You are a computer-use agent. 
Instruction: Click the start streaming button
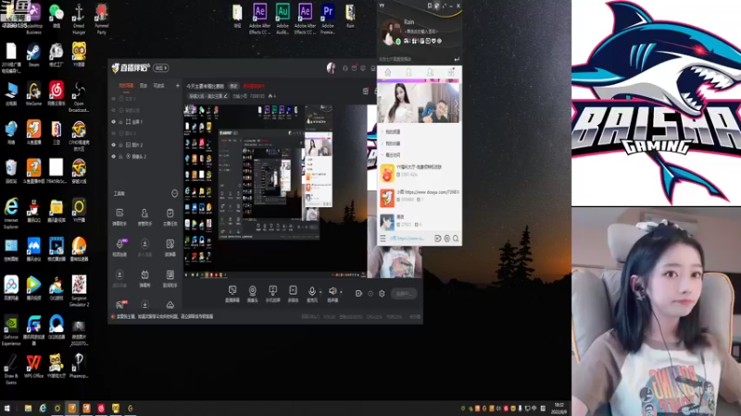[404, 293]
